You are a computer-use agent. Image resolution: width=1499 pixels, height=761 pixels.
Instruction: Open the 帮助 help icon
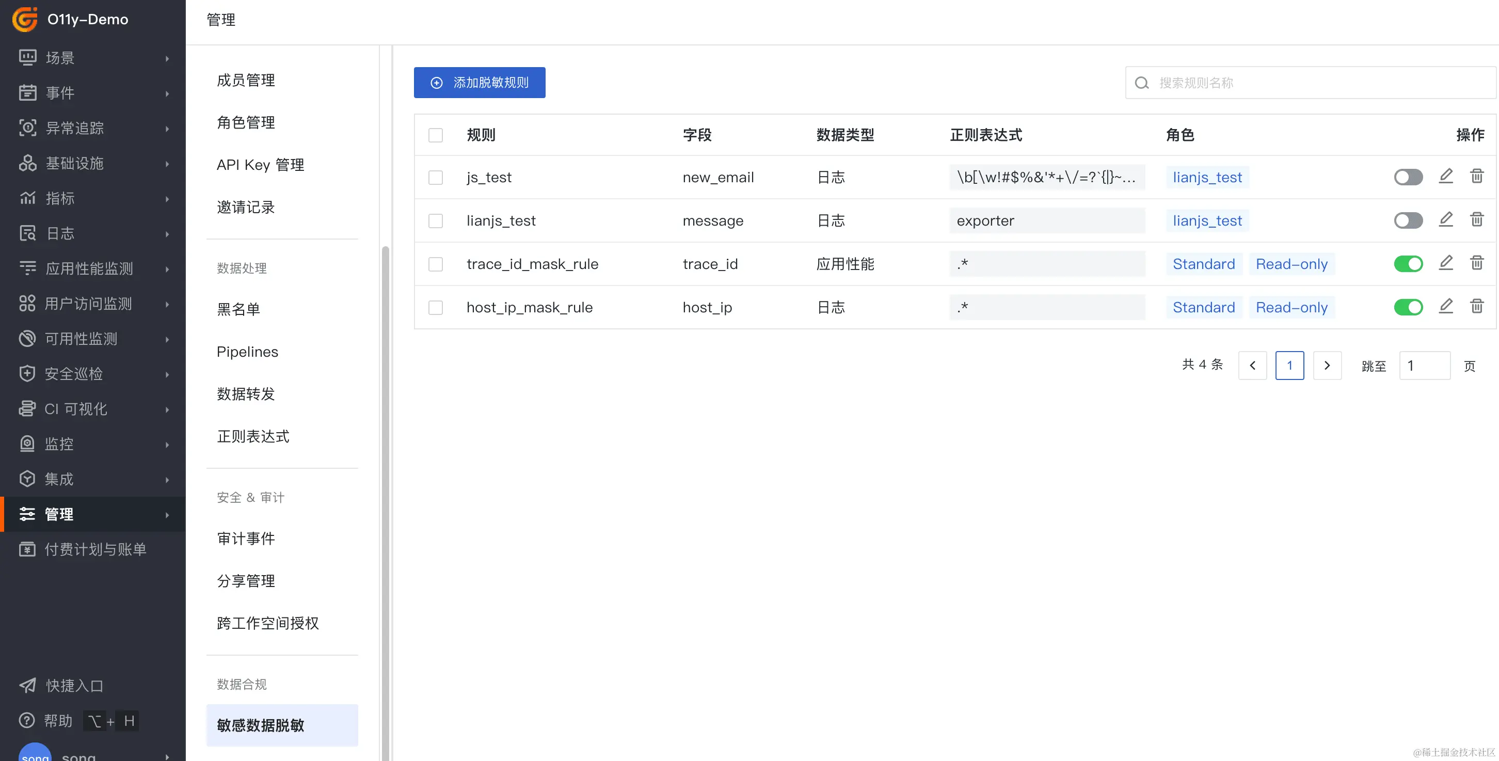point(27,720)
